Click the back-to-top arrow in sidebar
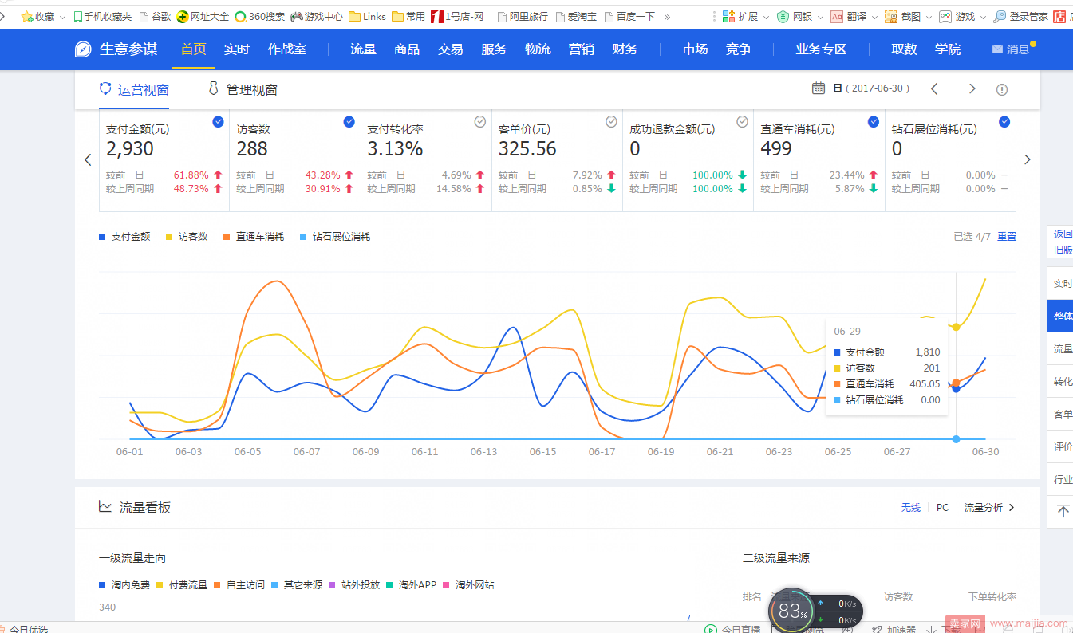Screen dimensions: 1073x633 (1063, 511)
